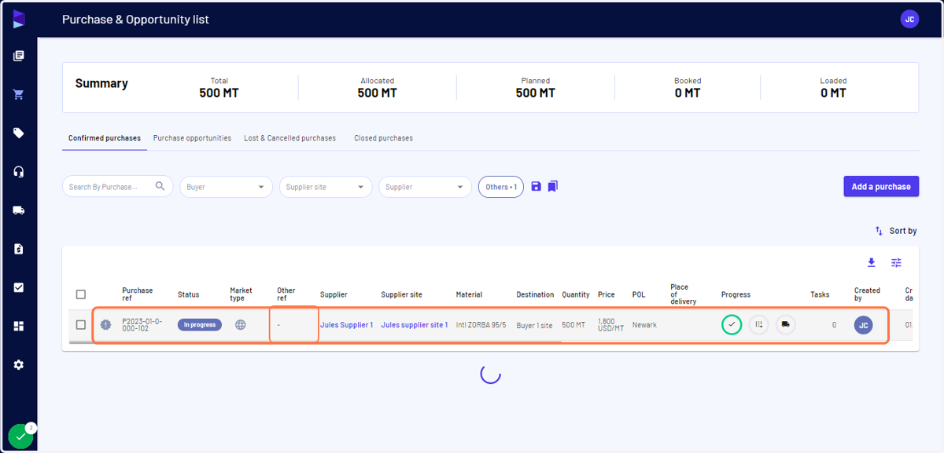Image resolution: width=944 pixels, height=453 pixels.
Task: Open the price tag sidebar icon
Action: [19, 133]
